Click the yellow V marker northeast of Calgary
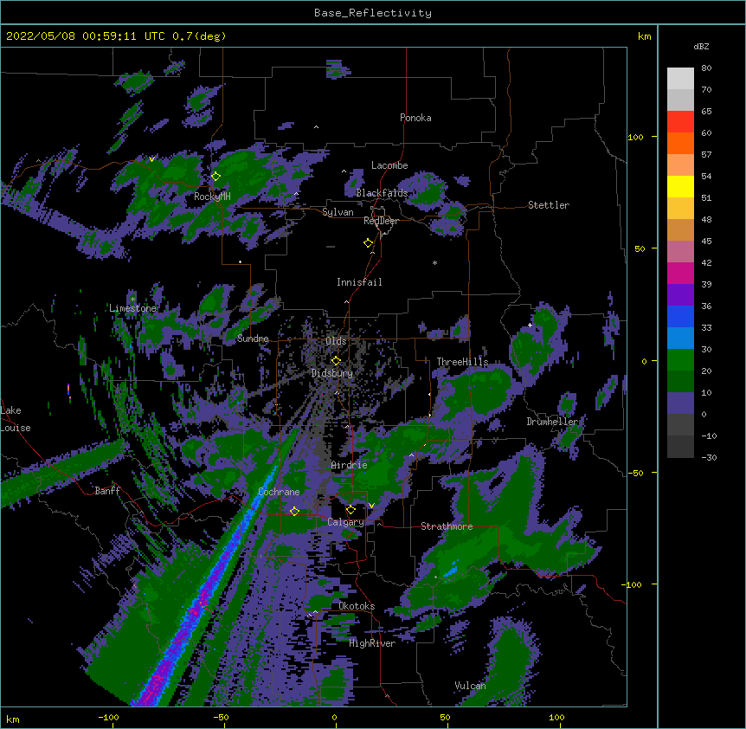 371,506
